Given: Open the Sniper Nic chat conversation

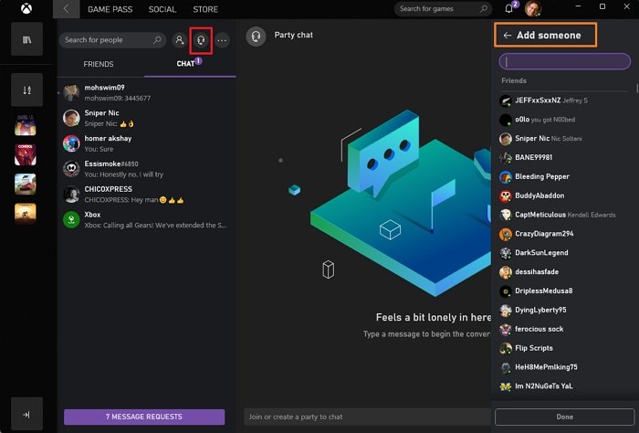Looking at the screenshot, I should 147,118.
